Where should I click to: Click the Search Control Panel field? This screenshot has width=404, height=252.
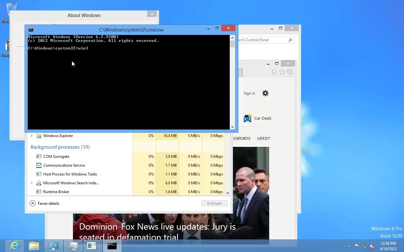(263, 40)
